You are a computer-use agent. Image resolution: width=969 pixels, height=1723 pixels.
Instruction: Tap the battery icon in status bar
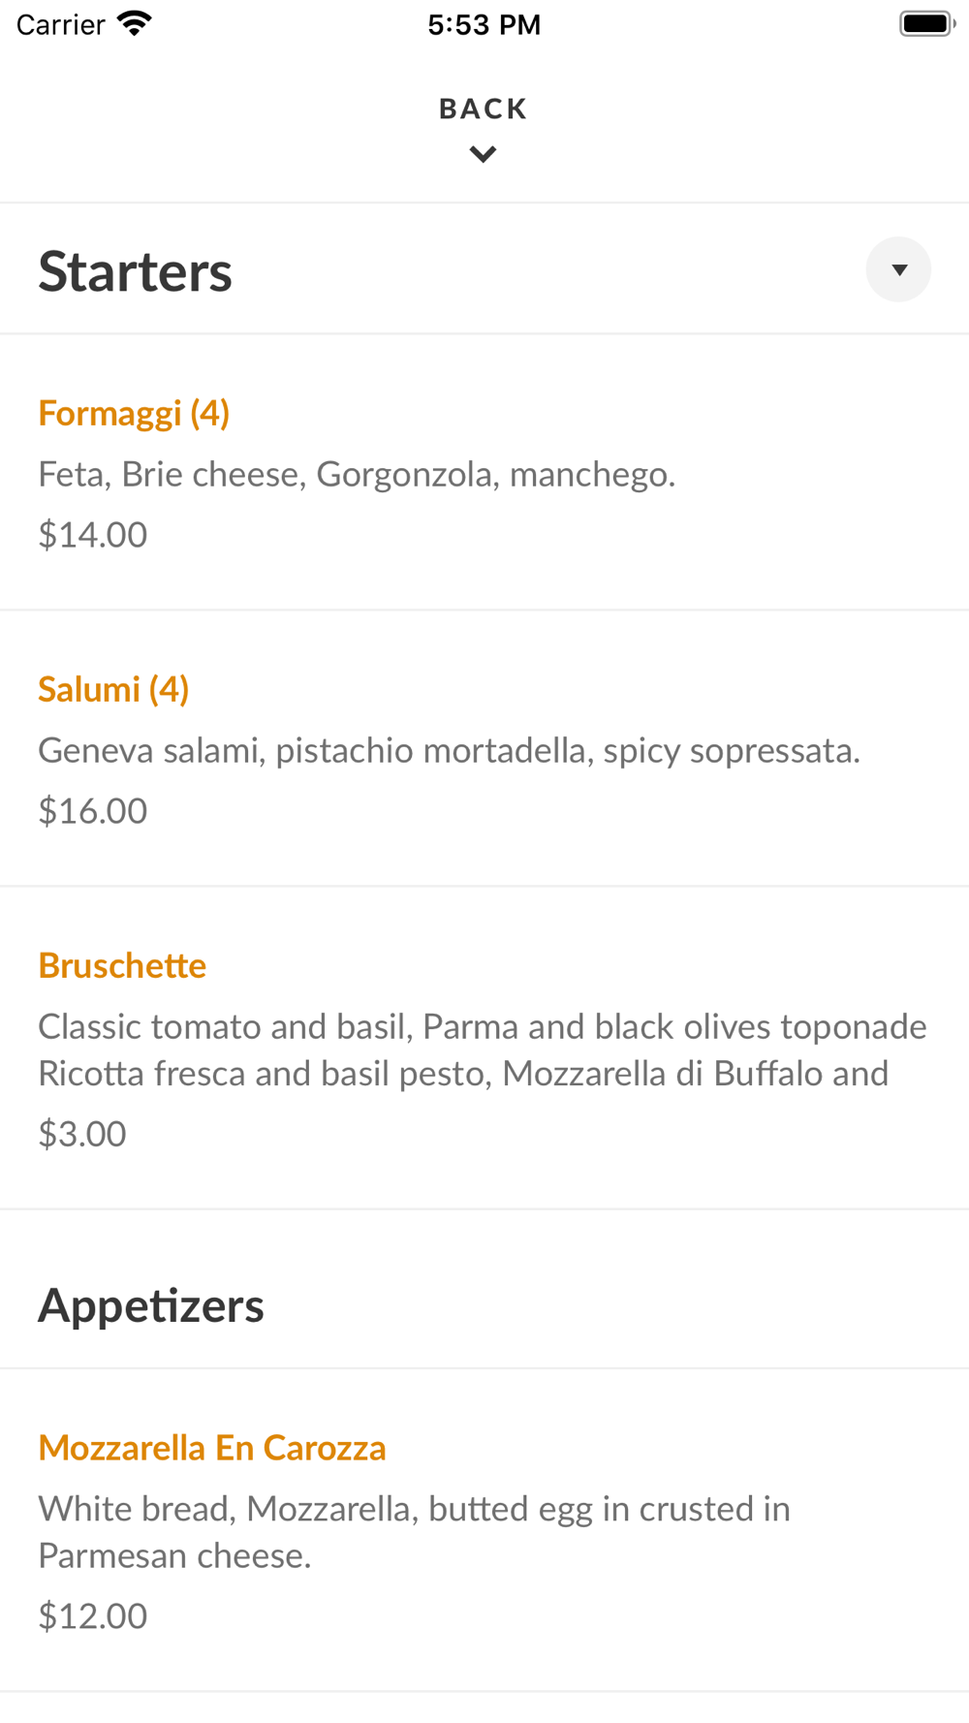[926, 24]
